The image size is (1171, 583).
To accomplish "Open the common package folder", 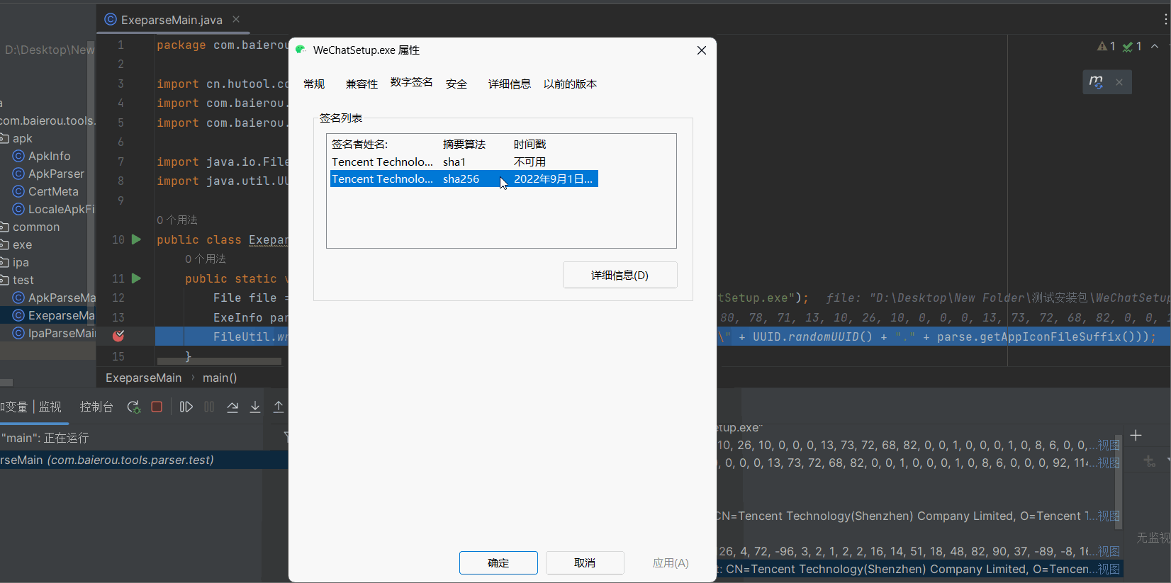I will (x=35, y=227).
